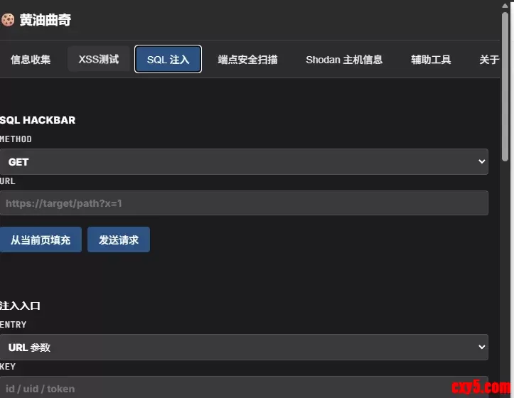Open the 辅助工具 tab
The image size is (514, 398).
point(431,60)
